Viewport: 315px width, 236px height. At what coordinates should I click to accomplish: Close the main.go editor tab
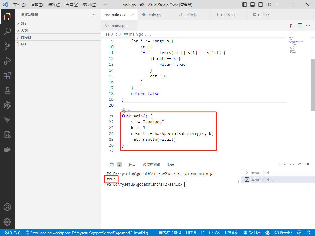pos(133,14)
